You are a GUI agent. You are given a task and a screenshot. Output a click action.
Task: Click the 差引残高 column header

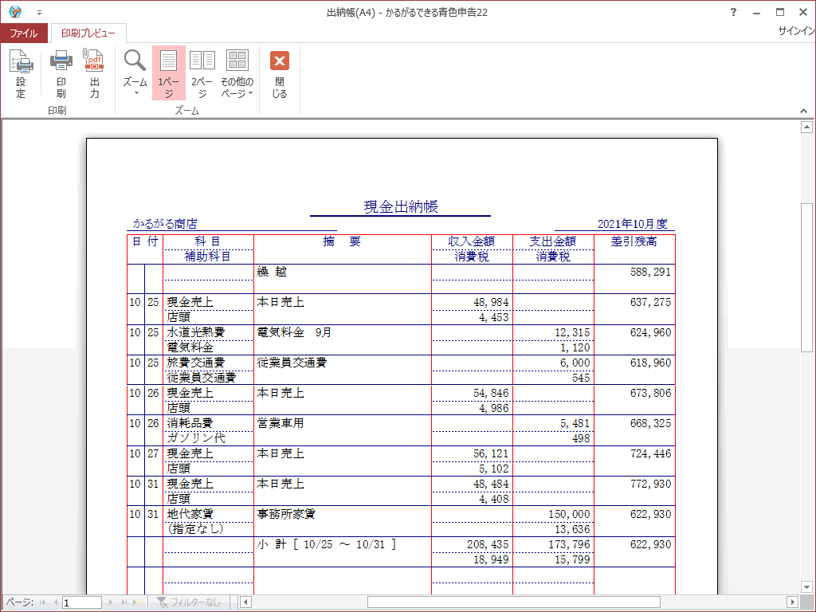tap(634, 241)
